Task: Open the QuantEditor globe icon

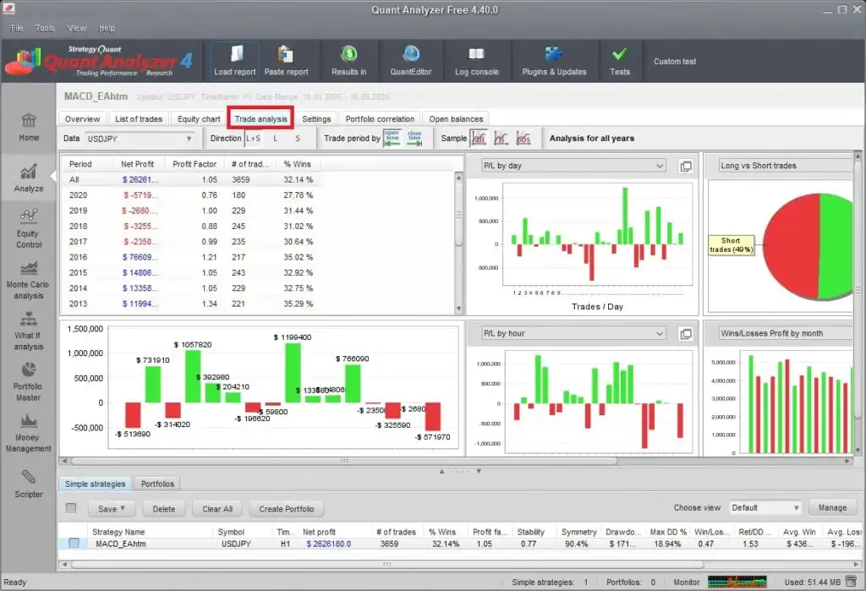Action: (411, 54)
